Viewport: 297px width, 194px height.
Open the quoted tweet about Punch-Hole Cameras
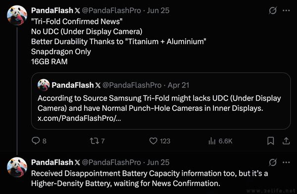pos(161,101)
